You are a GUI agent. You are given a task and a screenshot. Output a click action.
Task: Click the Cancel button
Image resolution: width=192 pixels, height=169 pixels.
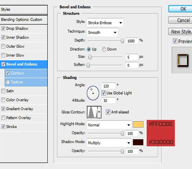tap(180, 20)
